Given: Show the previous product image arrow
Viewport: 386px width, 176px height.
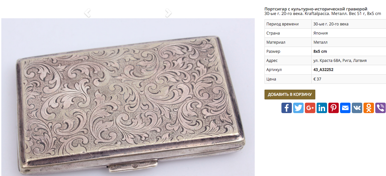Looking at the screenshot, I should click(x=87, y=13).
